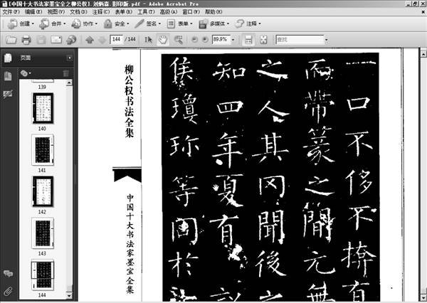Close the document with menu bar X
427x303 pixels.
click(423, 12)
